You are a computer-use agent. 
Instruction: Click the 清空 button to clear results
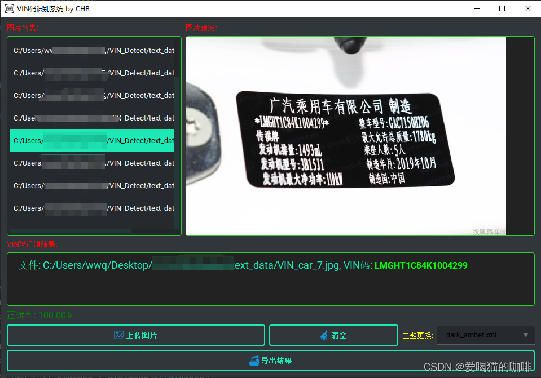pos(333,335)
